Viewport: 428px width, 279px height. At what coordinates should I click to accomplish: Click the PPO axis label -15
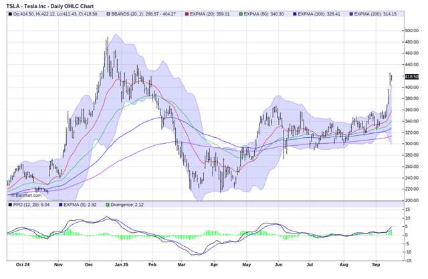click(x=407, y=261)
